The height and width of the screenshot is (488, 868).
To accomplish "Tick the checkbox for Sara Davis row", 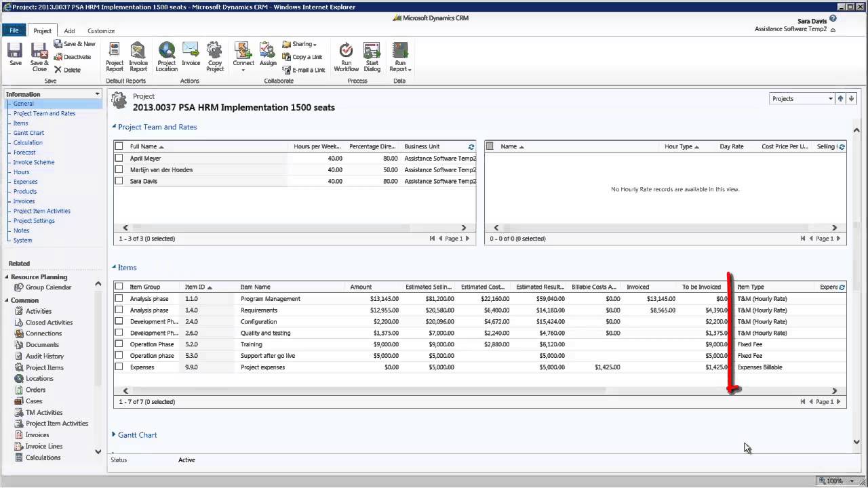I will (119, 181).
